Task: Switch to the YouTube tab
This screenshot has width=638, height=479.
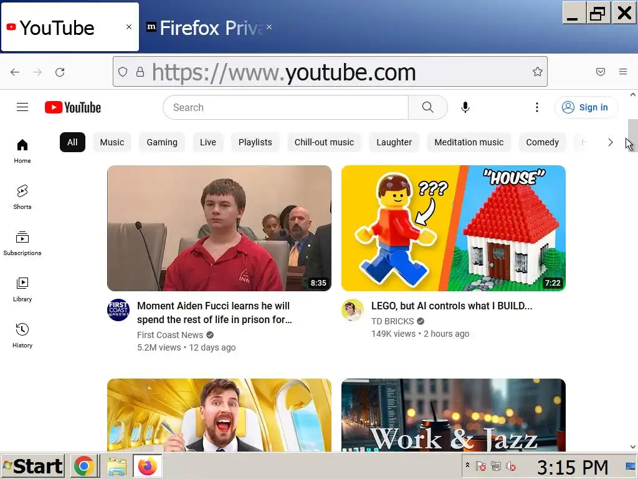Action: point(70,27)
